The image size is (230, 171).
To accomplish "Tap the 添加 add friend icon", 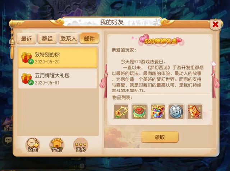I will pyautogui.click(x=33, y=145).
